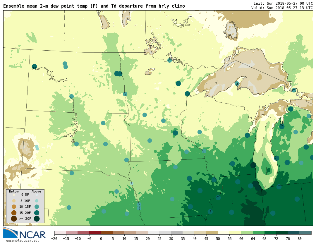This screenshot has height=244, width=316.
Task: Pick the slate swatch right of 80
Action: coord(305,233)
